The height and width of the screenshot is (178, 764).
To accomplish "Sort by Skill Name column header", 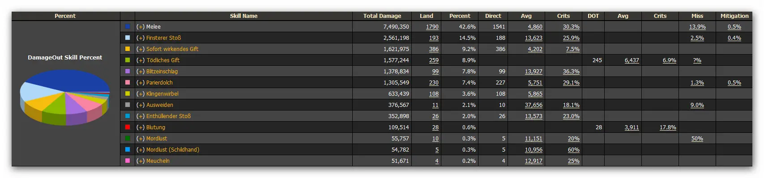I will tap(243, 16).
